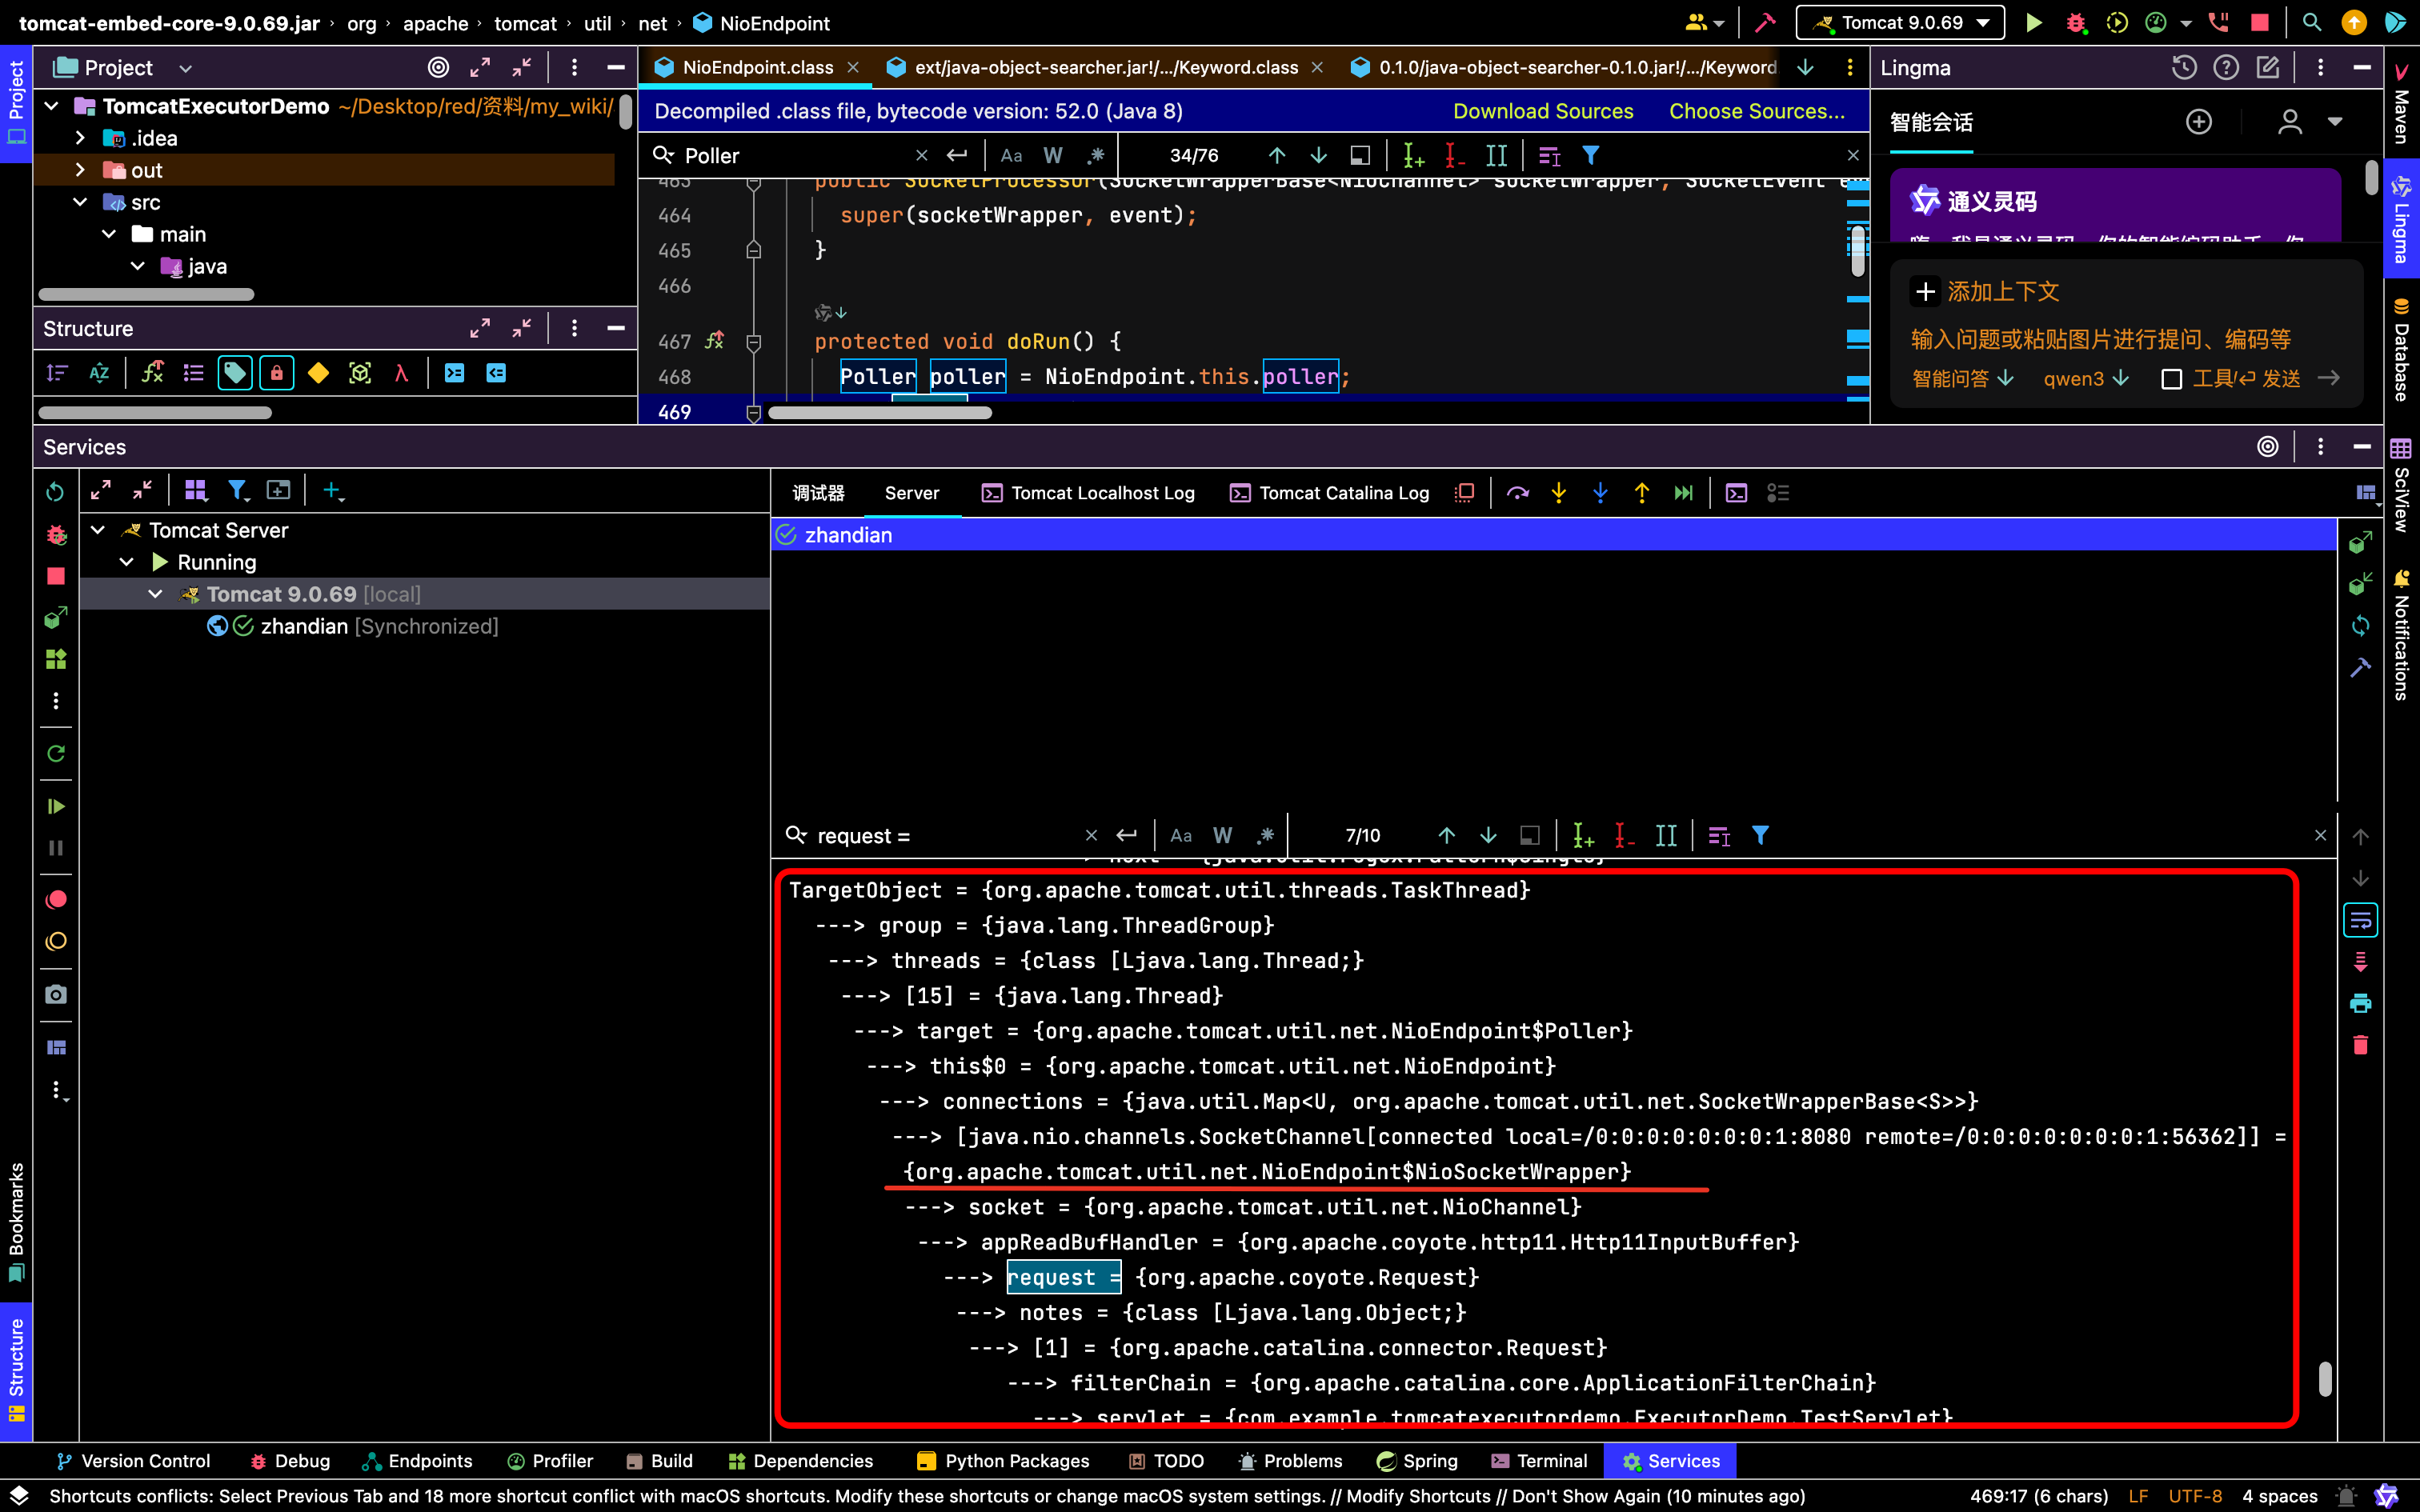
Task: Collapse the src folder
Action: coord(80,202)
